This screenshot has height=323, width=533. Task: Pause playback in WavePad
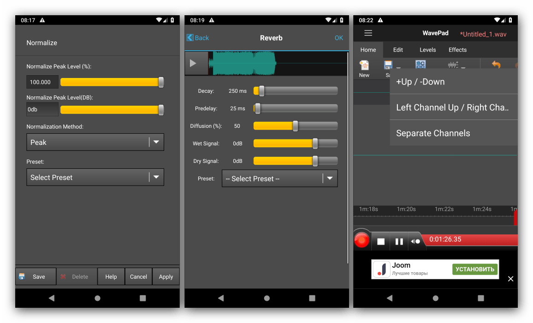(399, 241)
